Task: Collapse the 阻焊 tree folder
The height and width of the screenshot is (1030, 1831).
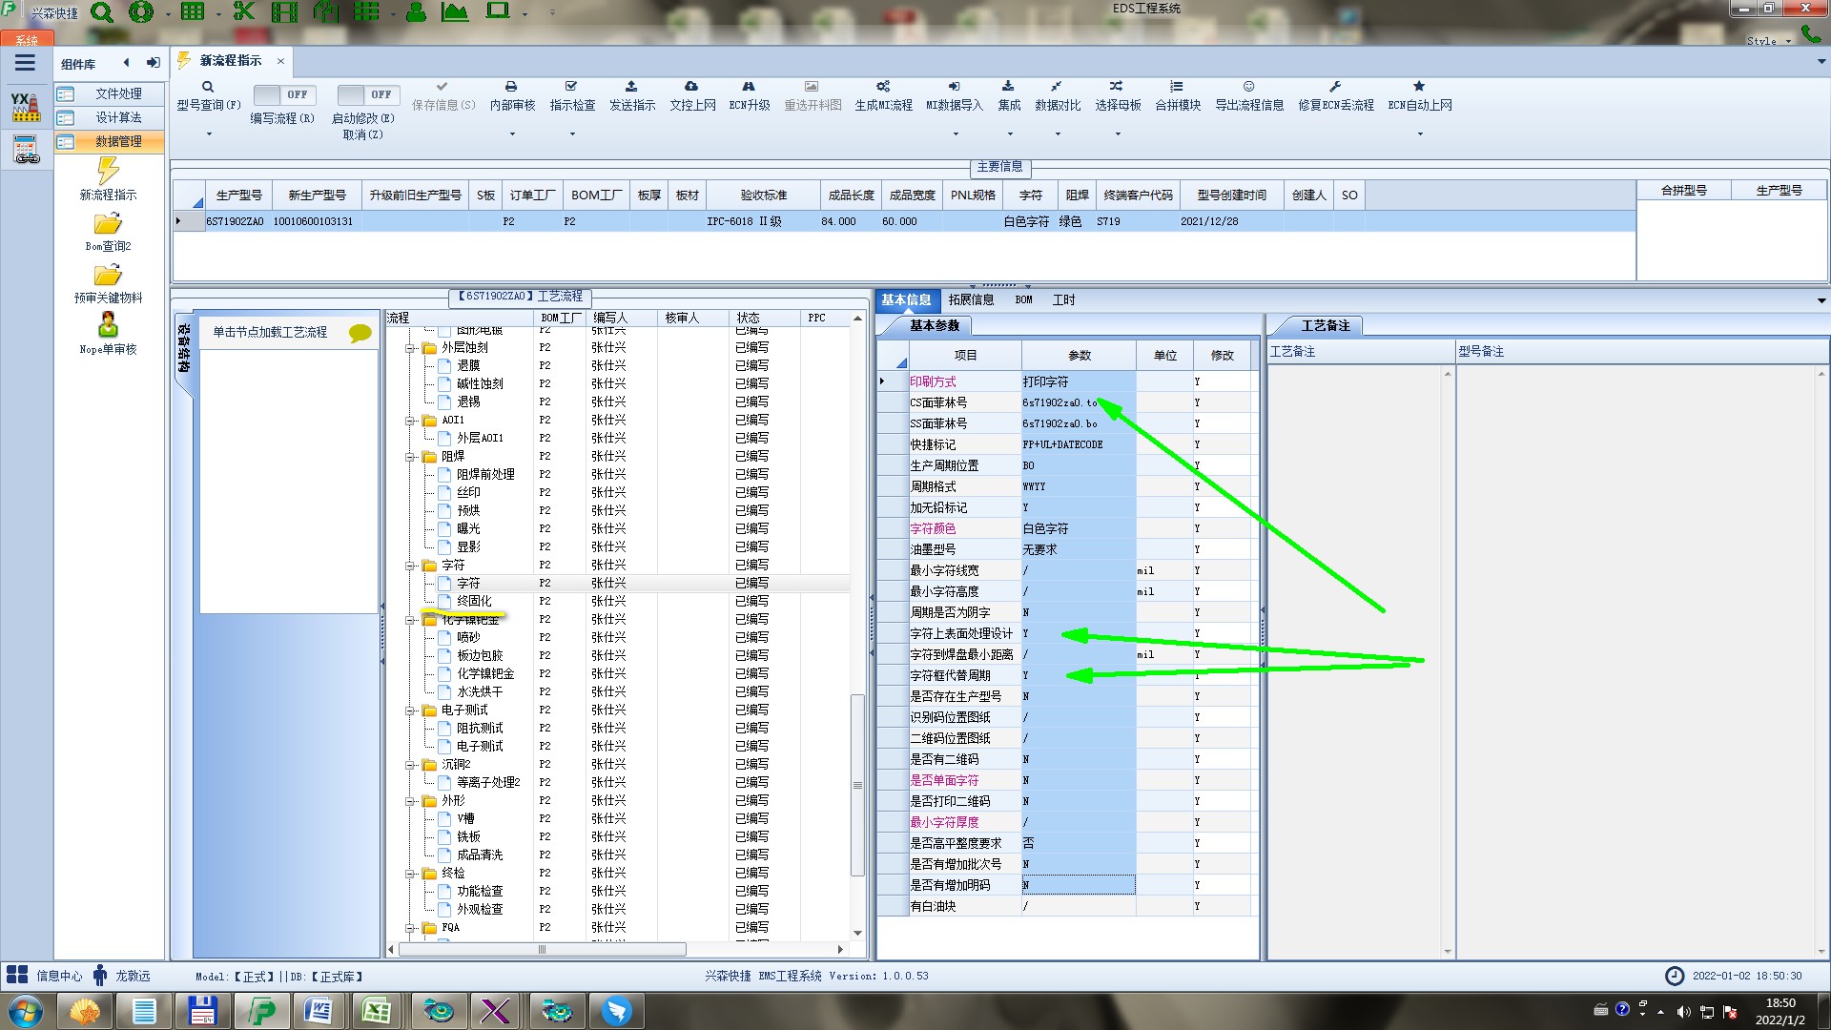Action: [x=410, y=457]
